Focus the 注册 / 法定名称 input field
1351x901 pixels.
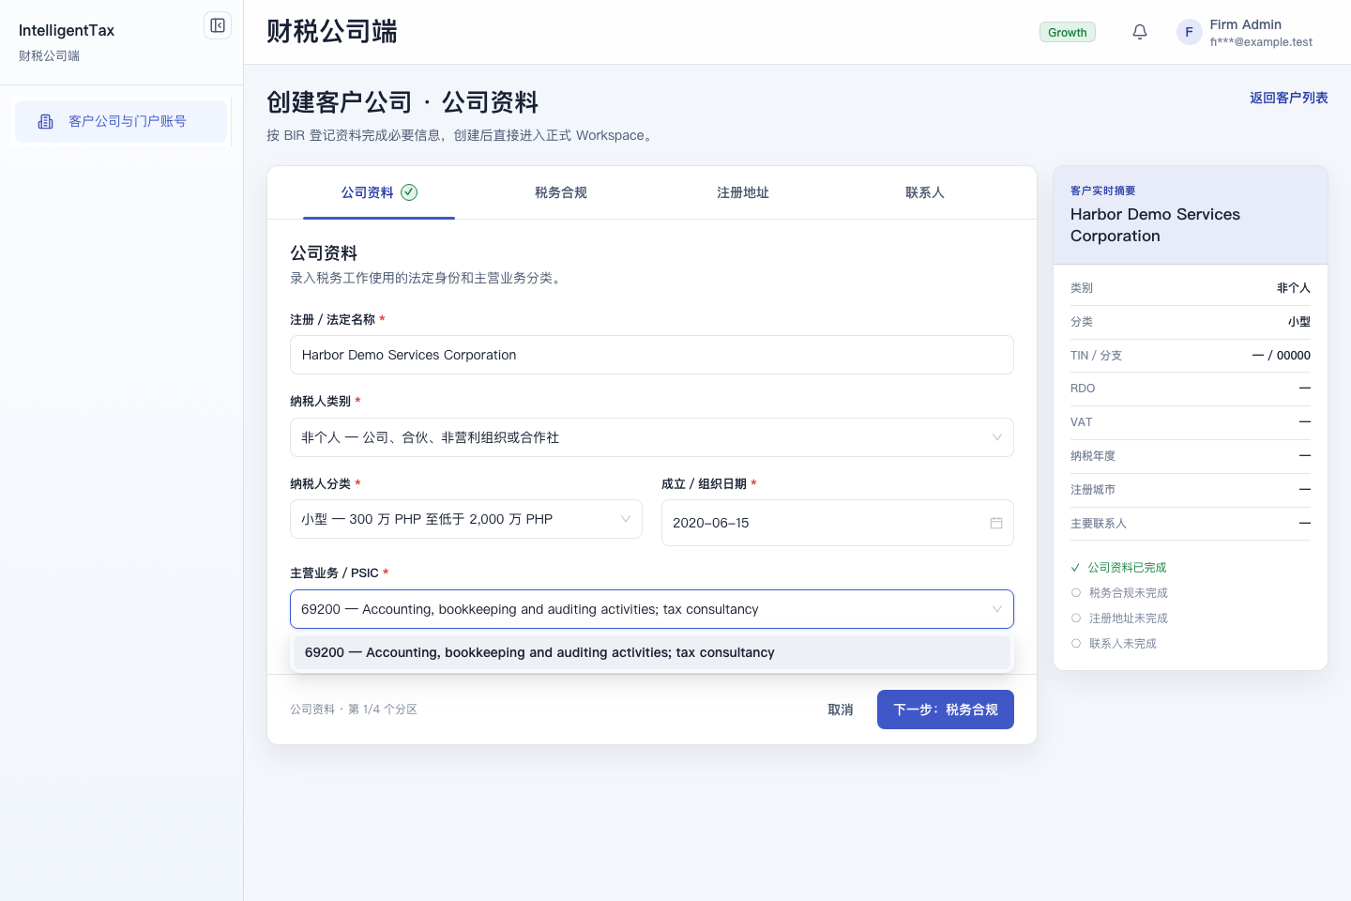(652, 355)
